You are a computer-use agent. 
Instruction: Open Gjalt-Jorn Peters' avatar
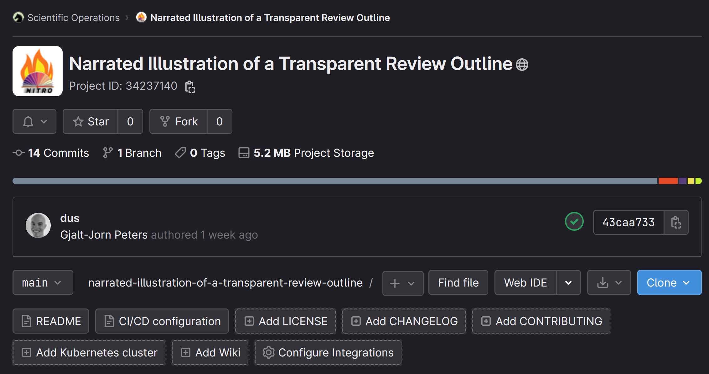click(x=38, y=225)
